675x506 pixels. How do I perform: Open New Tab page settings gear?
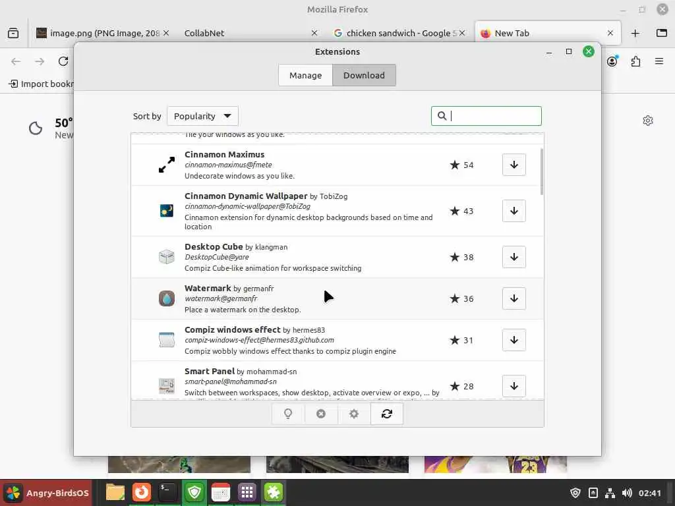tap(648, 121)
